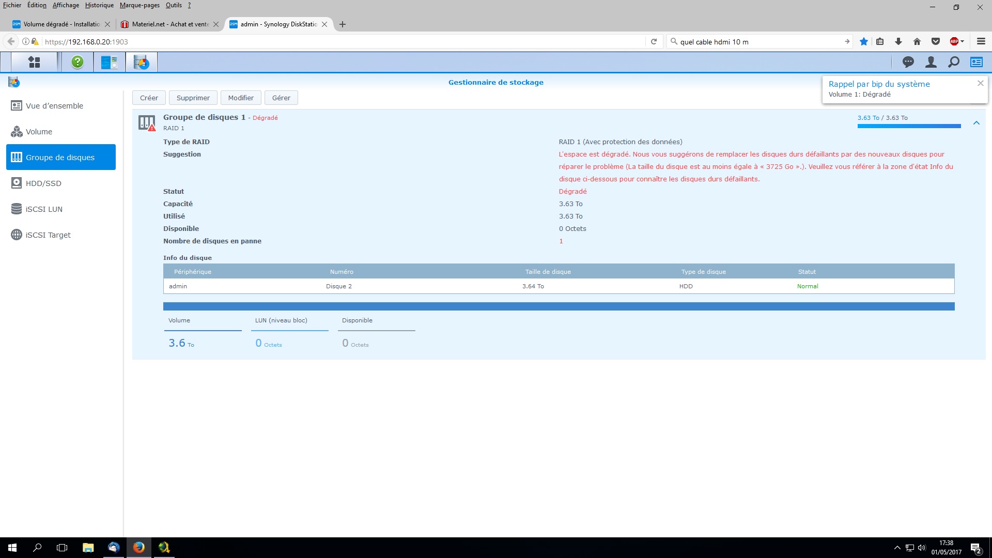Open the DSM widgets panel icon

(976, 62)
